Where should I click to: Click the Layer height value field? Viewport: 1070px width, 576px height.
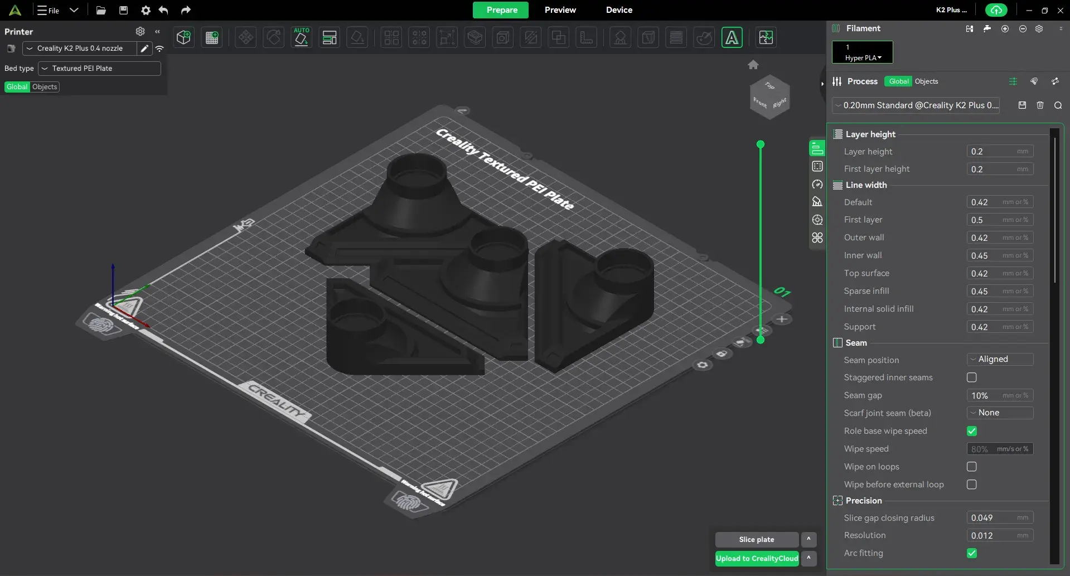tap(1000, 151)
